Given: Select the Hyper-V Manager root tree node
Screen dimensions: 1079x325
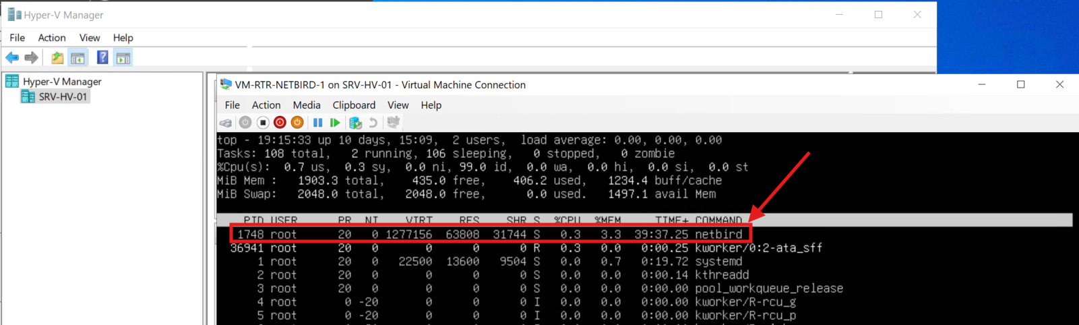Looking at the screenshot, I should [x=62, y=82].
